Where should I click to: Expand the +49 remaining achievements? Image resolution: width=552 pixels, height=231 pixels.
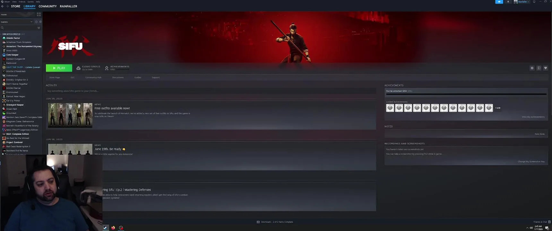pyautogui.click(x=497, y=108)
